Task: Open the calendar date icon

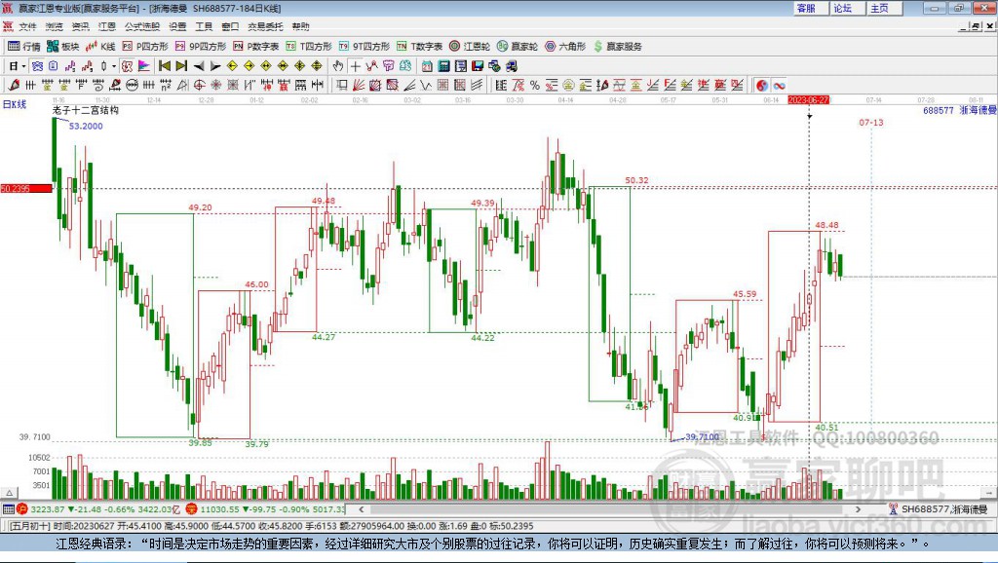Action: pos(427,66)
